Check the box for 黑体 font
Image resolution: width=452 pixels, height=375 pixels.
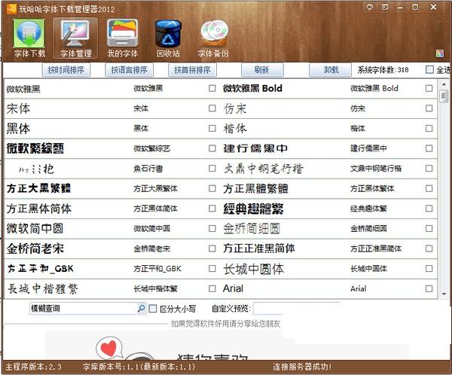pos(212,128)
